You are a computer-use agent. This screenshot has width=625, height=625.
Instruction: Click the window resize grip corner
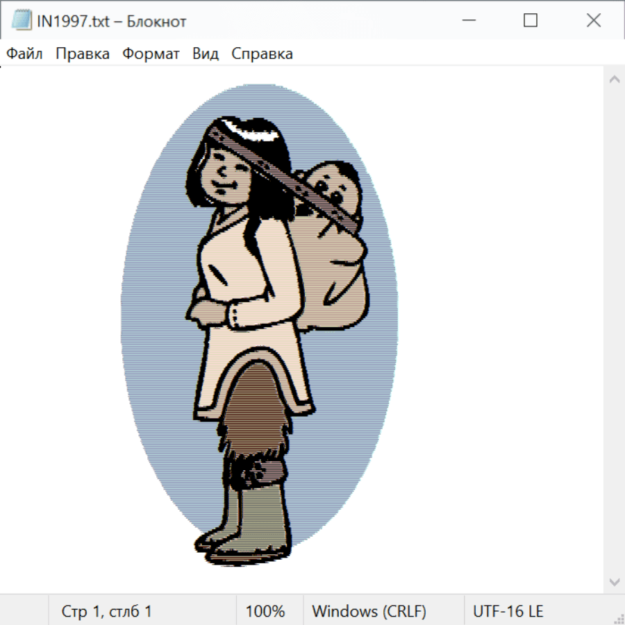pyautogui.click(x=618, y=618)
